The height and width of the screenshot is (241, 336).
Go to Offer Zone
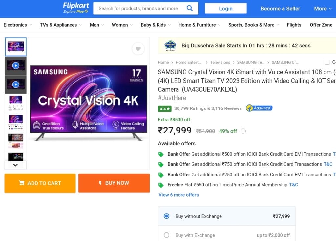pos(321,25)
